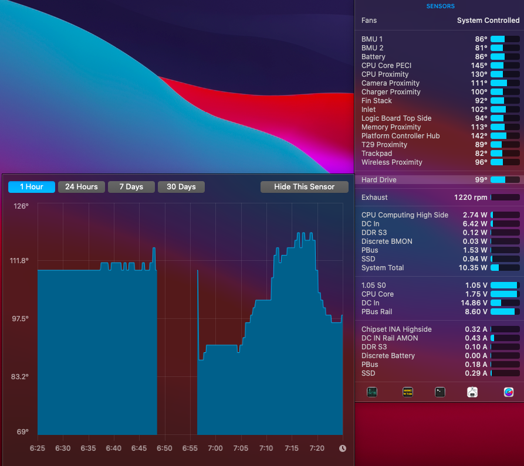Click the Exhaust fan speed bar

point(505,198)
